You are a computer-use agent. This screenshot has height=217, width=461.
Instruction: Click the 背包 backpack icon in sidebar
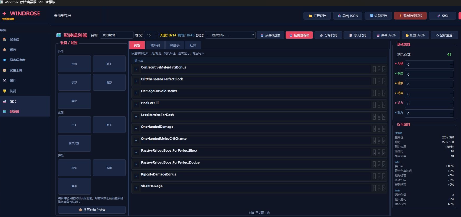[x=4, y=50]
